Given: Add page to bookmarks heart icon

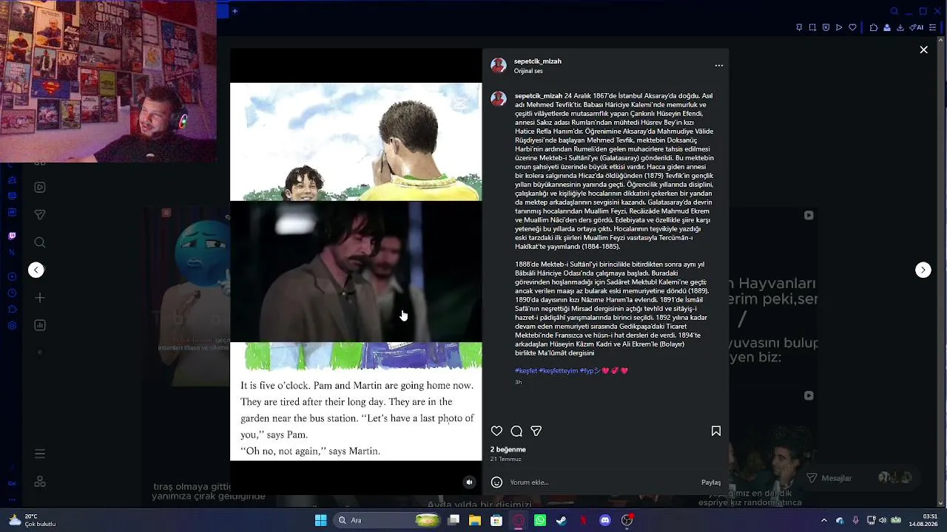Looking at the screenshot, I should (852, 27).
